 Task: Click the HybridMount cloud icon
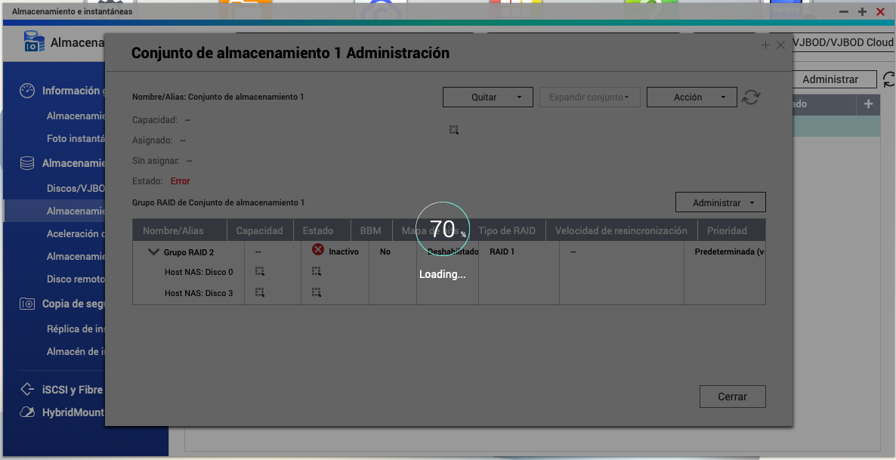[x=27, y=412]
